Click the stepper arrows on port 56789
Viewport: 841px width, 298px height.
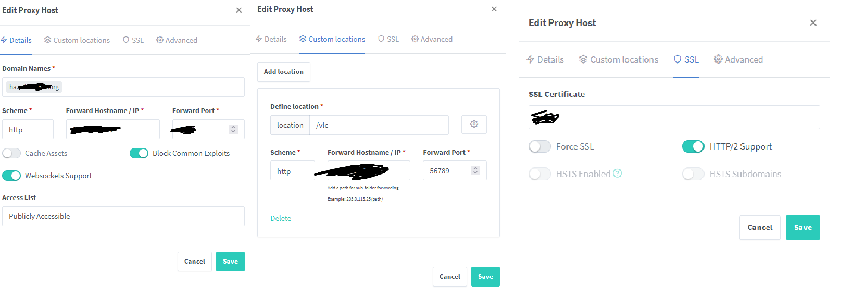pos(475,170)
